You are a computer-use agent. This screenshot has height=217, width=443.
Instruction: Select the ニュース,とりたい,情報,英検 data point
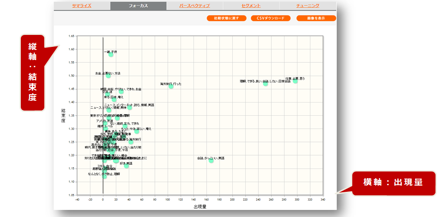click(109, 110)
